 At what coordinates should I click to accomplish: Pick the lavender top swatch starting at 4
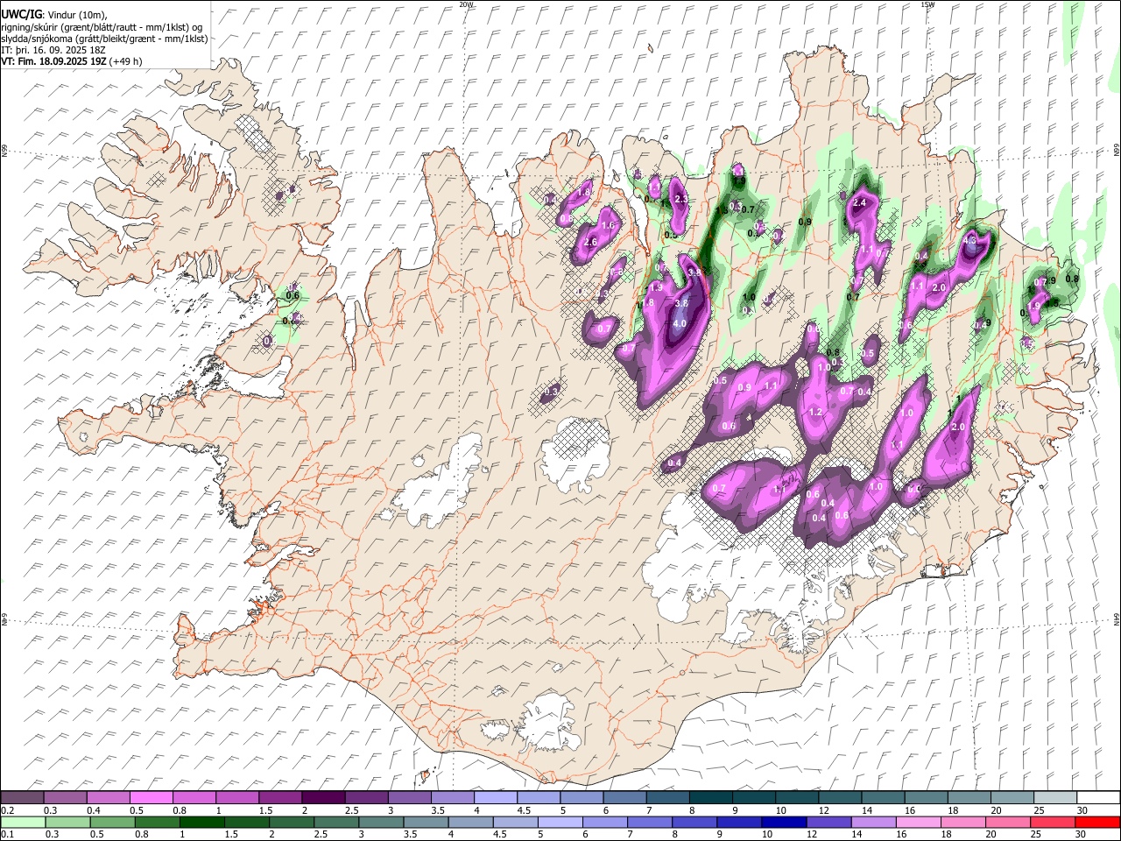click(x=494, y=798)
